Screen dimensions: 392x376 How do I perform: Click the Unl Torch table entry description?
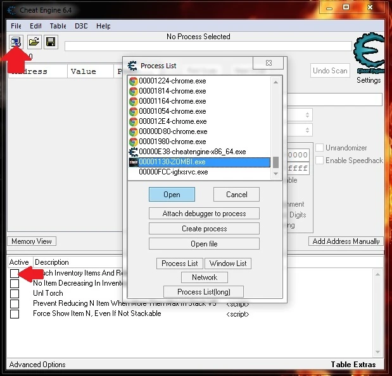(x=48, y=293)
